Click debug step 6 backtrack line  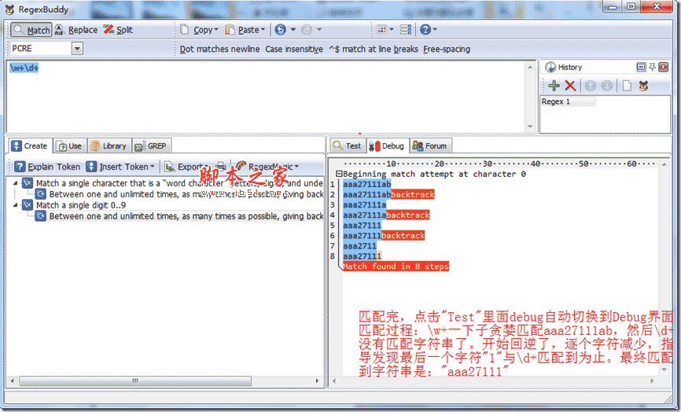click(x=384, y=236)
